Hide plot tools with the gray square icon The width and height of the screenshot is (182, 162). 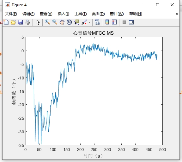click(124, 22)
